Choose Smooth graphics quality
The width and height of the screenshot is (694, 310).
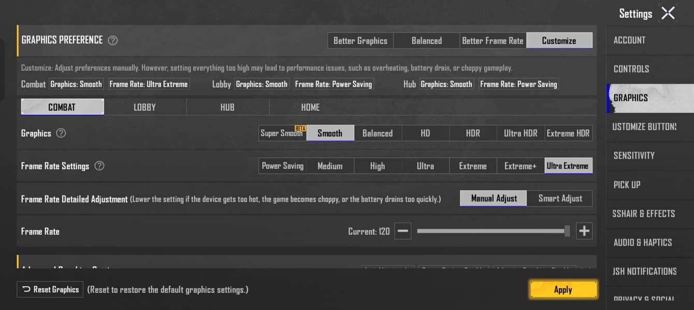click(x=330, y=133)
